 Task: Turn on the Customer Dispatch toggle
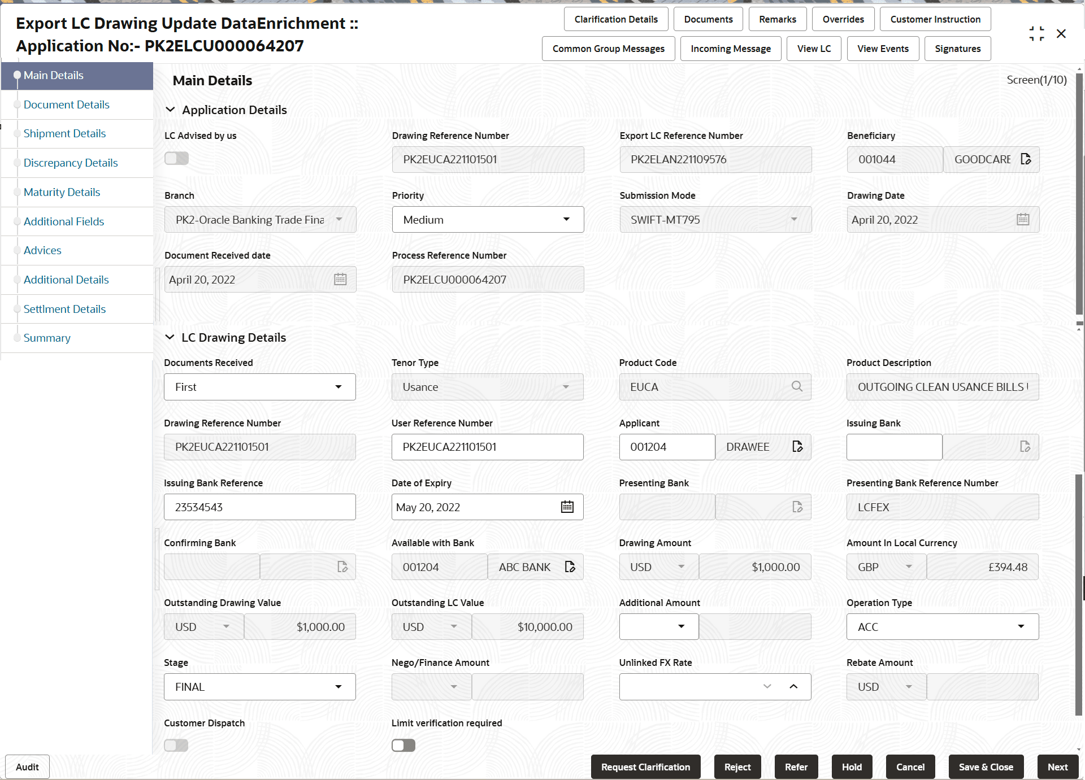[x=176, y=746]
